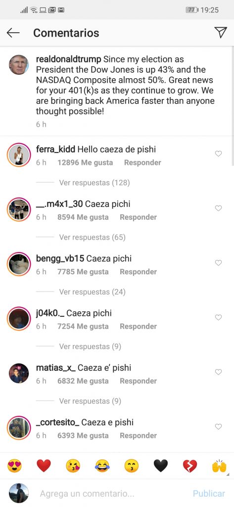234x507 pixels.
Task: Like the bengg_vb15 comment with its heart
Action: [219, 263]
